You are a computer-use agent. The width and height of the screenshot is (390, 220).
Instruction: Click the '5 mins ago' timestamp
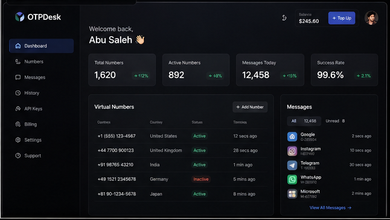244,179
